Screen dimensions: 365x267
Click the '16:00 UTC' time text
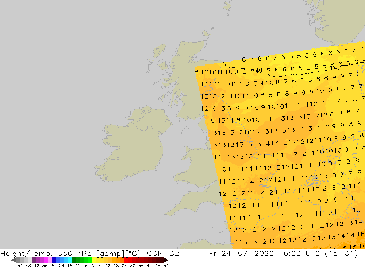pos(300,253)
